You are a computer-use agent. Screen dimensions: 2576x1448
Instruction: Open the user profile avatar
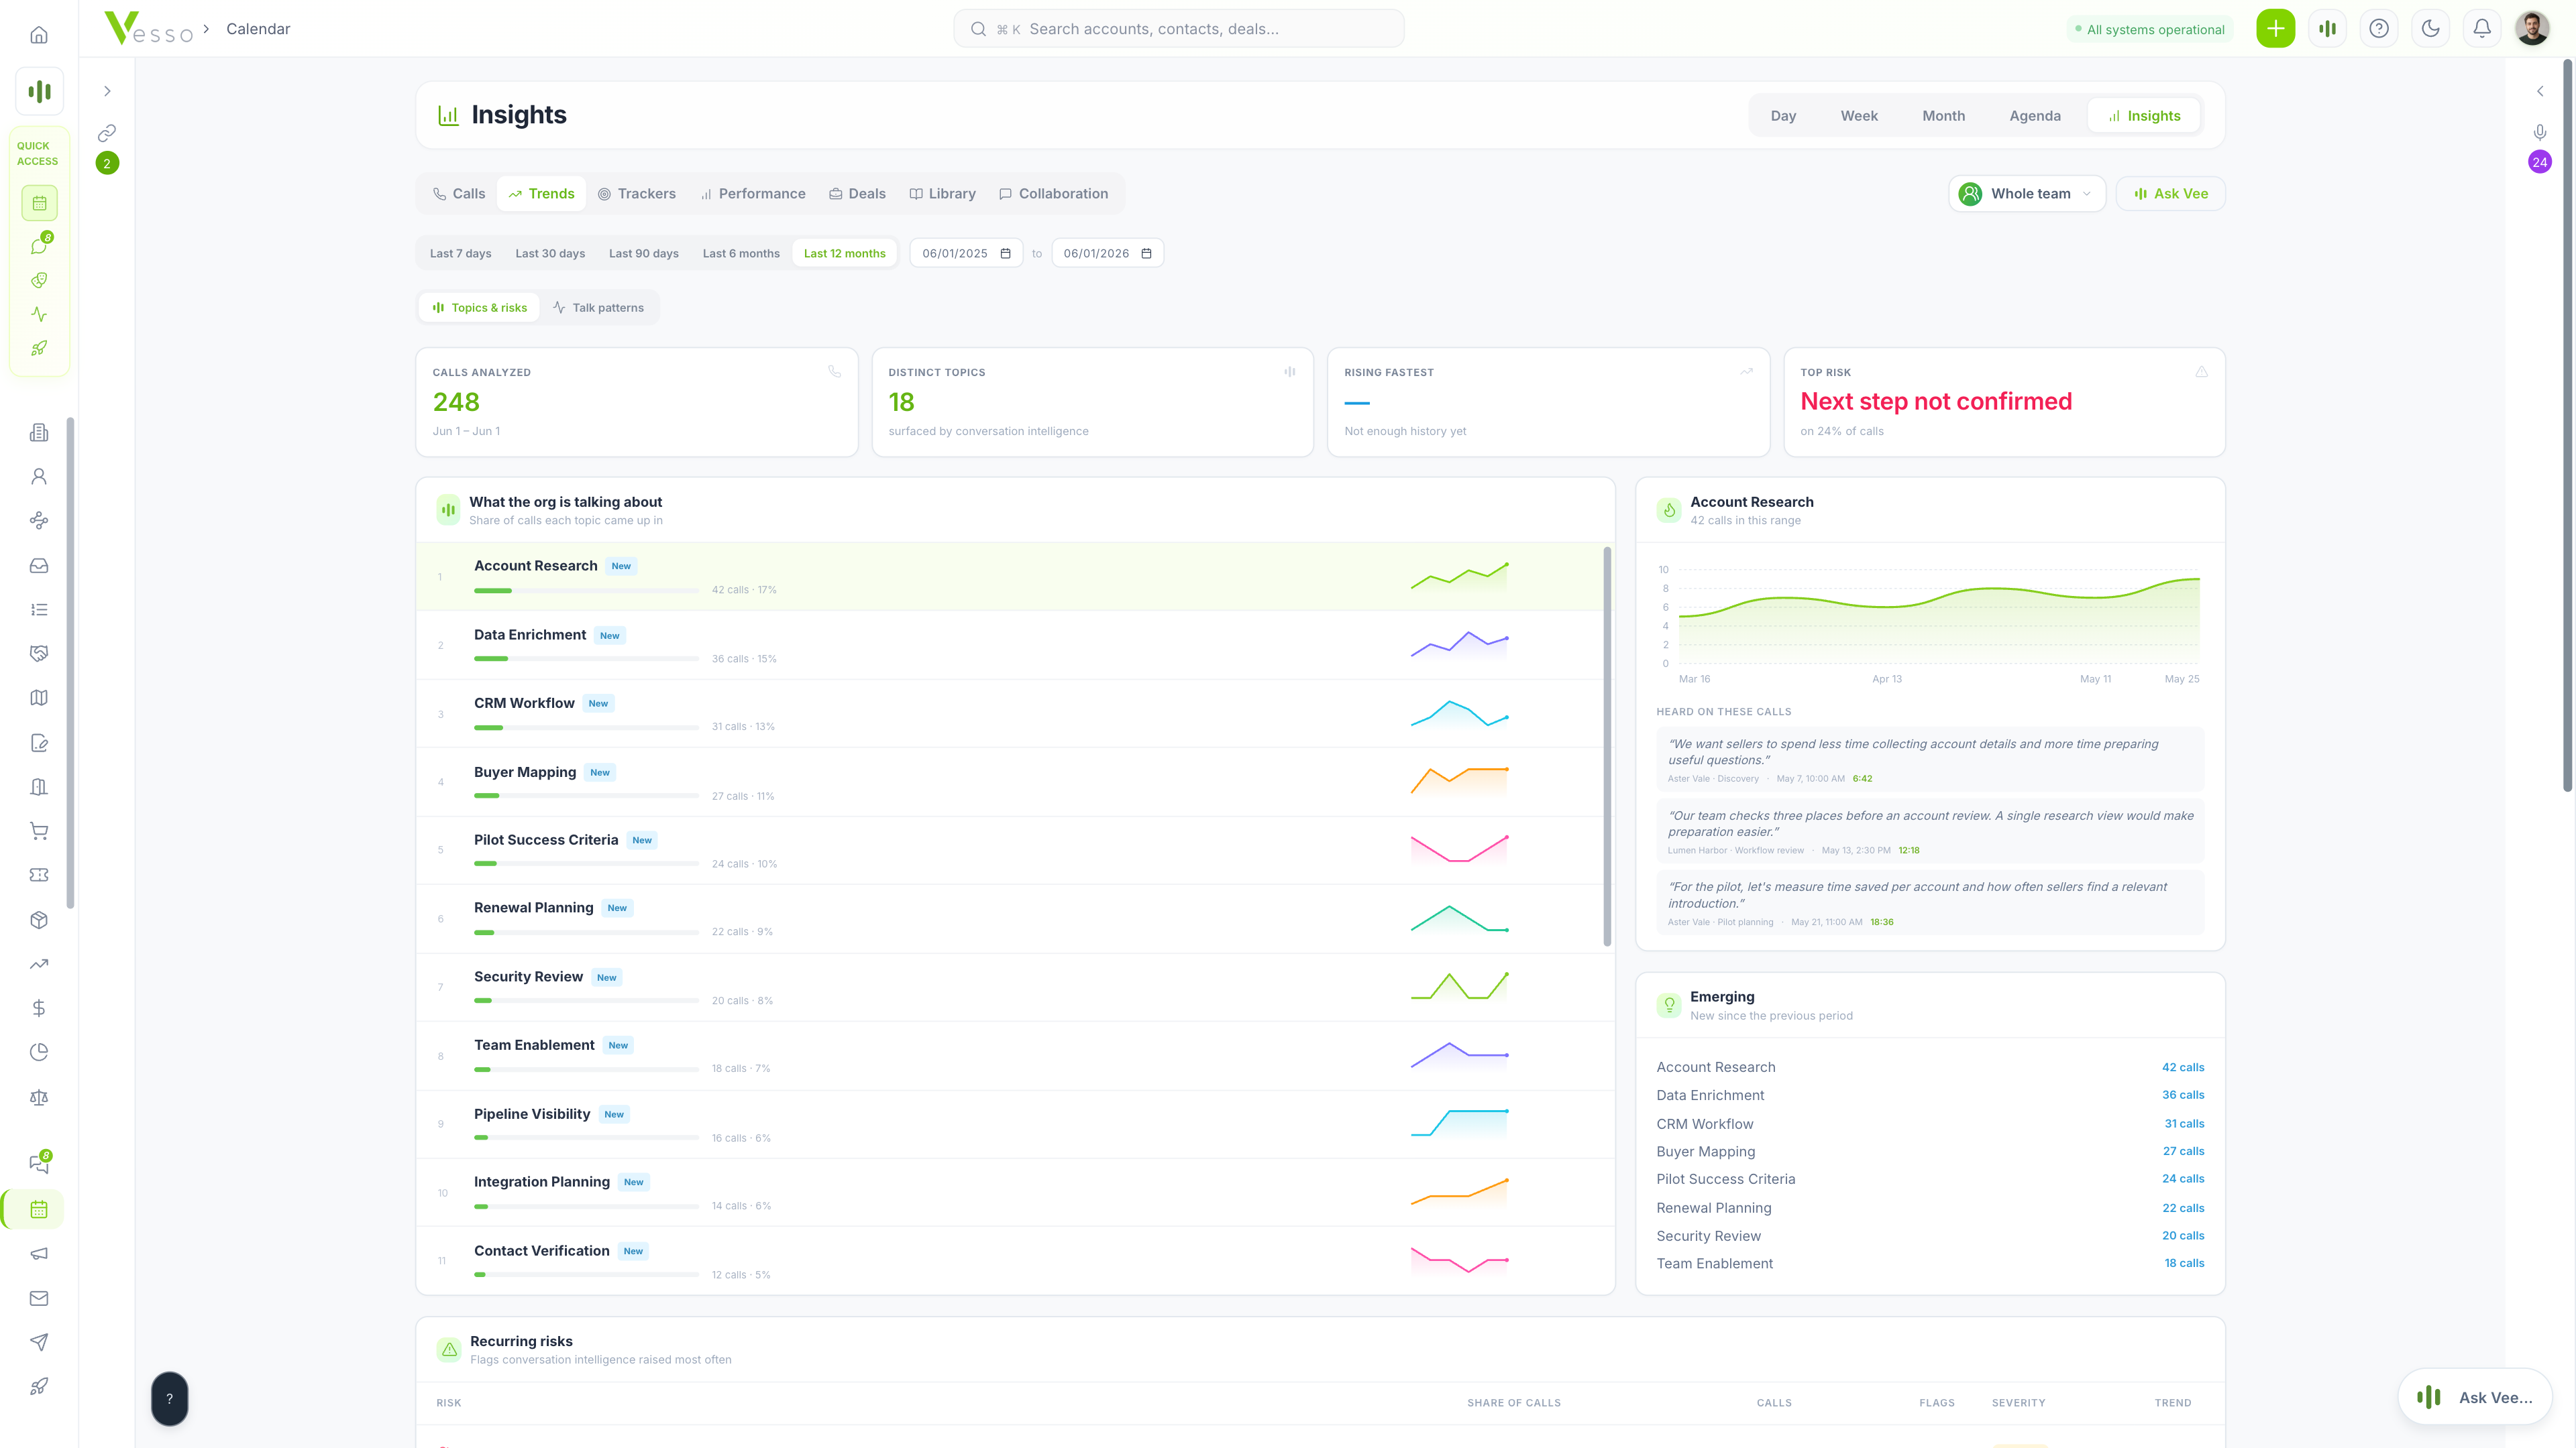pos(2532,29)
